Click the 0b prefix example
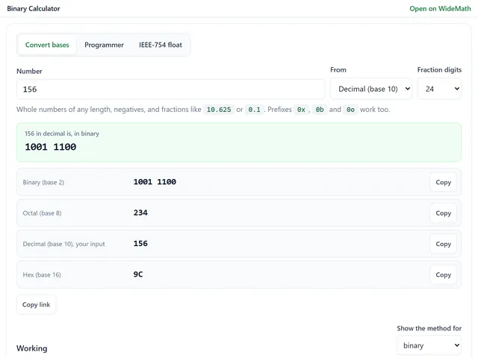Screen dimensions: 478x358 (320, 110)
